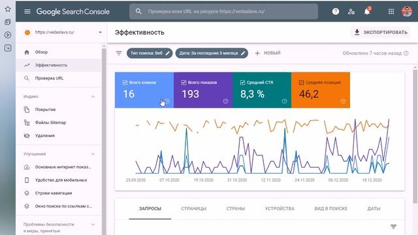Edit the search type filter pencil
The width and height of the screenshot is (418, 235).
(167, 54)
